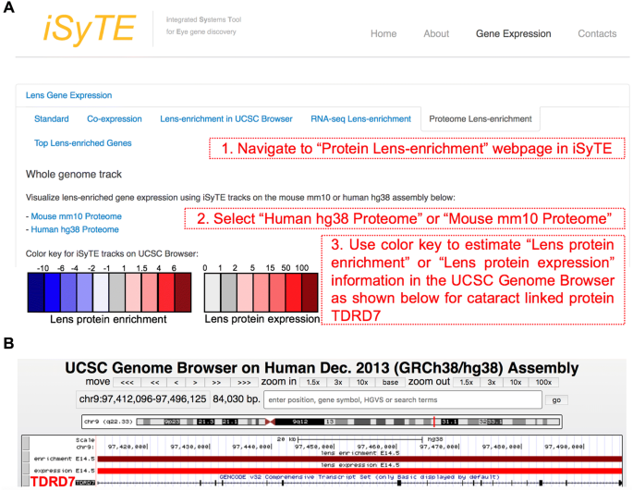Click the enrichment E14.5 track label

[x=64, y=459]
